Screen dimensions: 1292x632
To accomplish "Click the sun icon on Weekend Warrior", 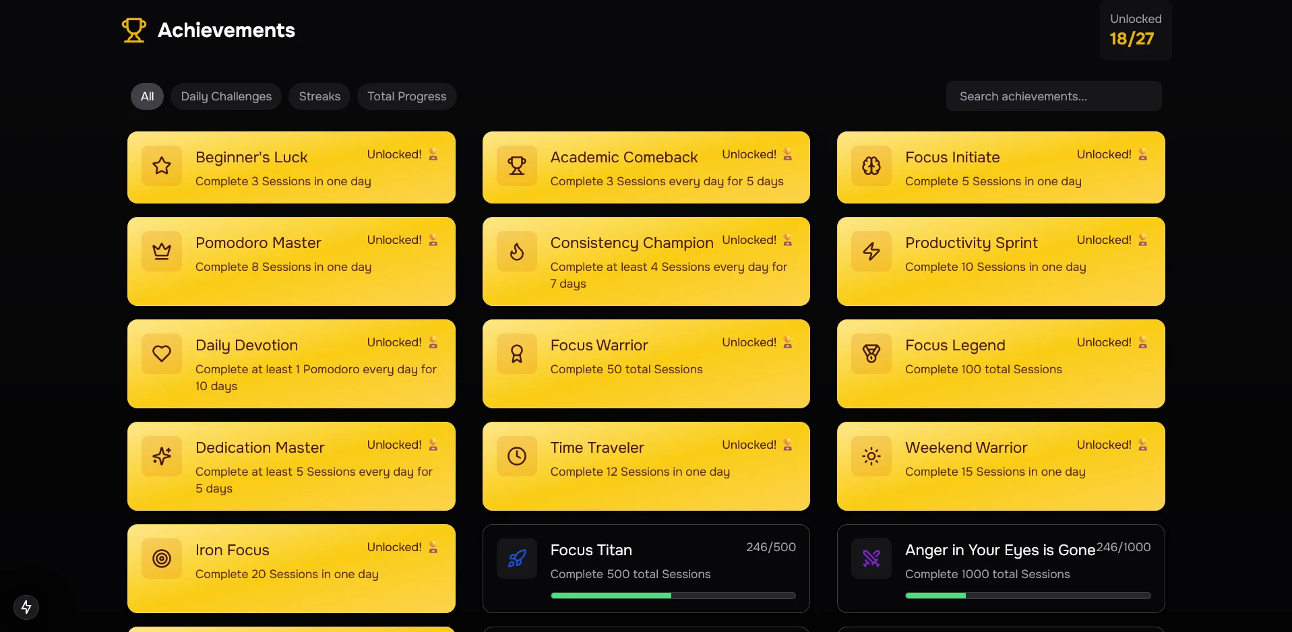I will [870, 455].
